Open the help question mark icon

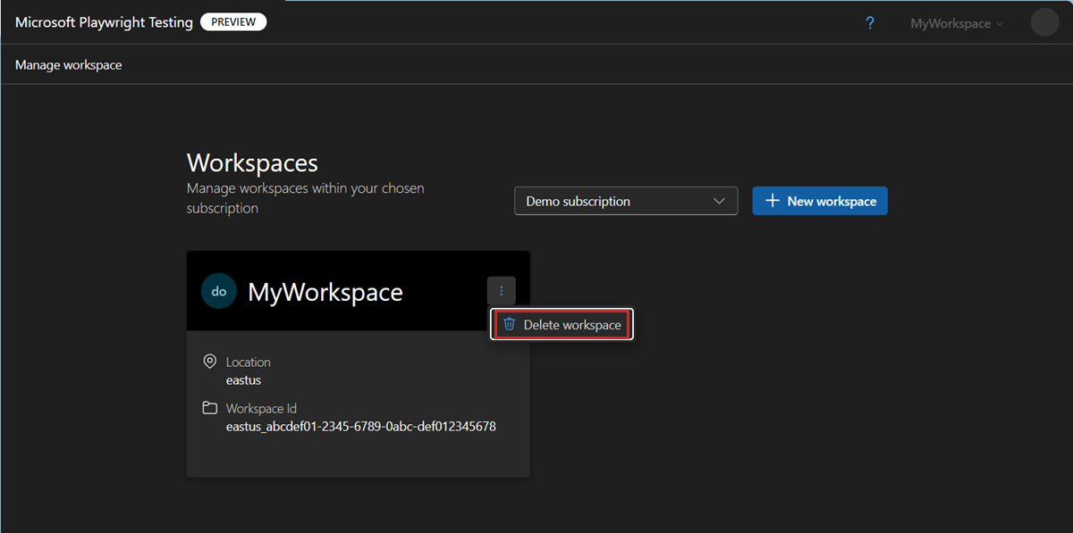(x=870, y=23)
